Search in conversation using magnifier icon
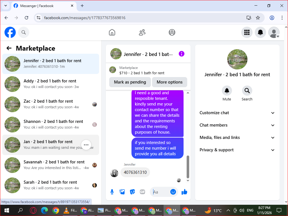Viewport: 288px width, 216px height. [247, 91]
